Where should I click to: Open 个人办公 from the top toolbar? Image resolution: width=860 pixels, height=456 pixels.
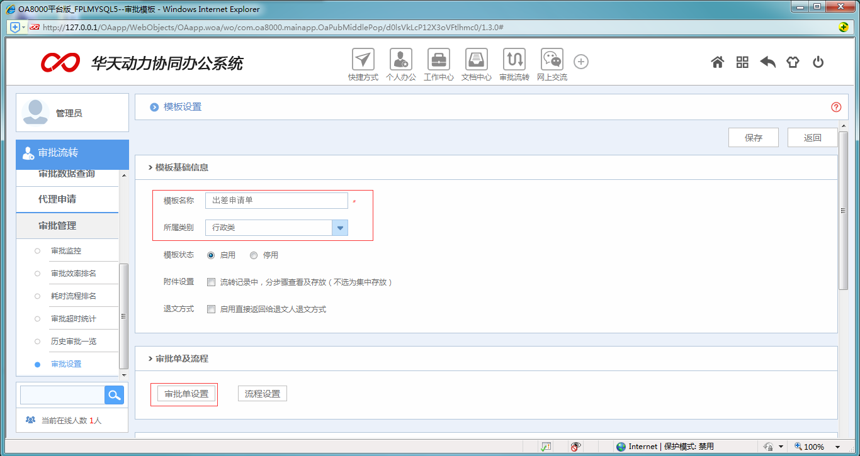[x=400, y=62]
